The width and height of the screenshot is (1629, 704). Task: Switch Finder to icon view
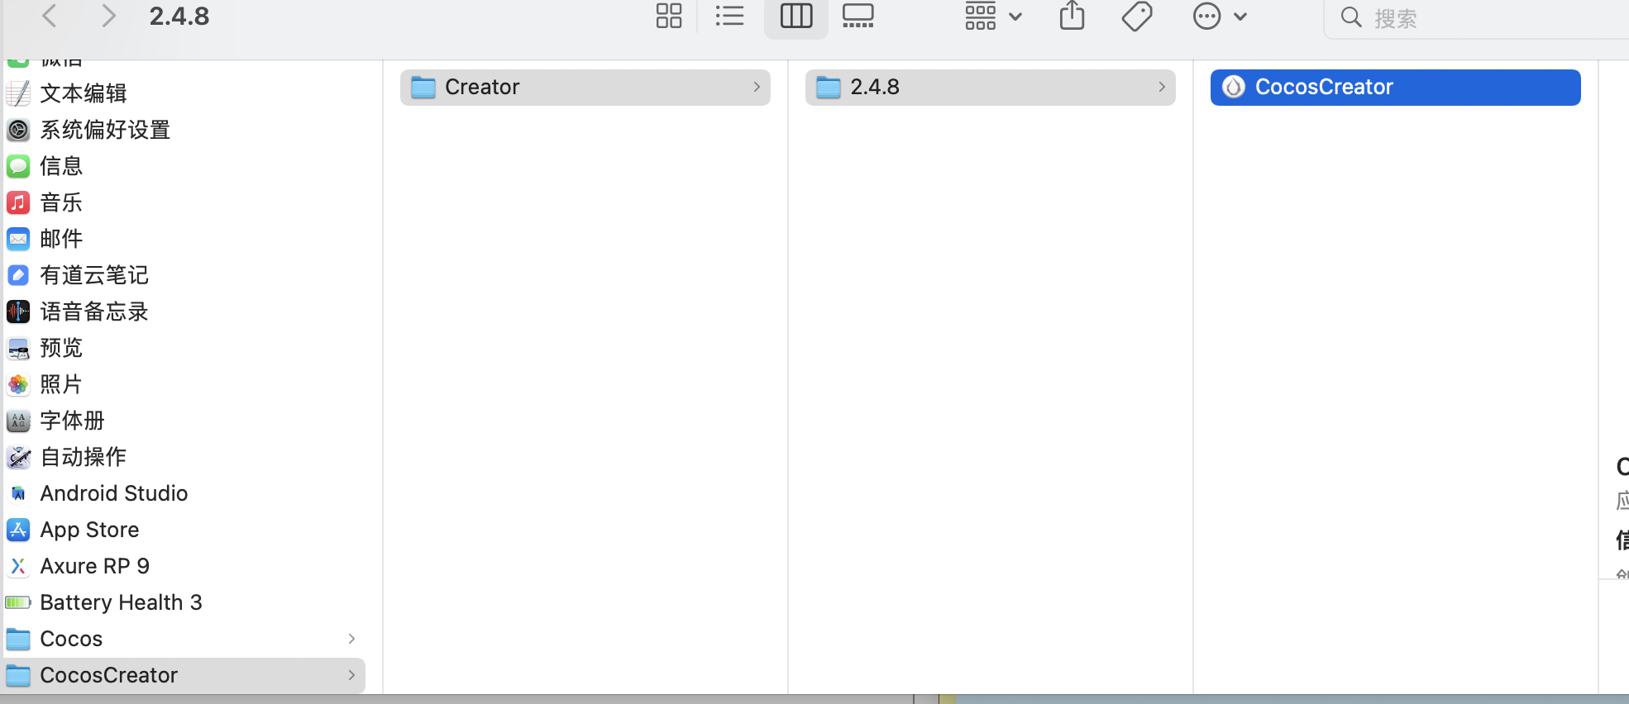(669, 16)
